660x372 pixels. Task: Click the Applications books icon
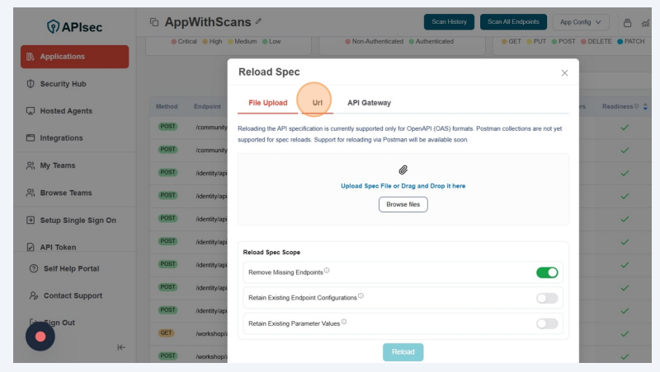click(x=31, y=57)
